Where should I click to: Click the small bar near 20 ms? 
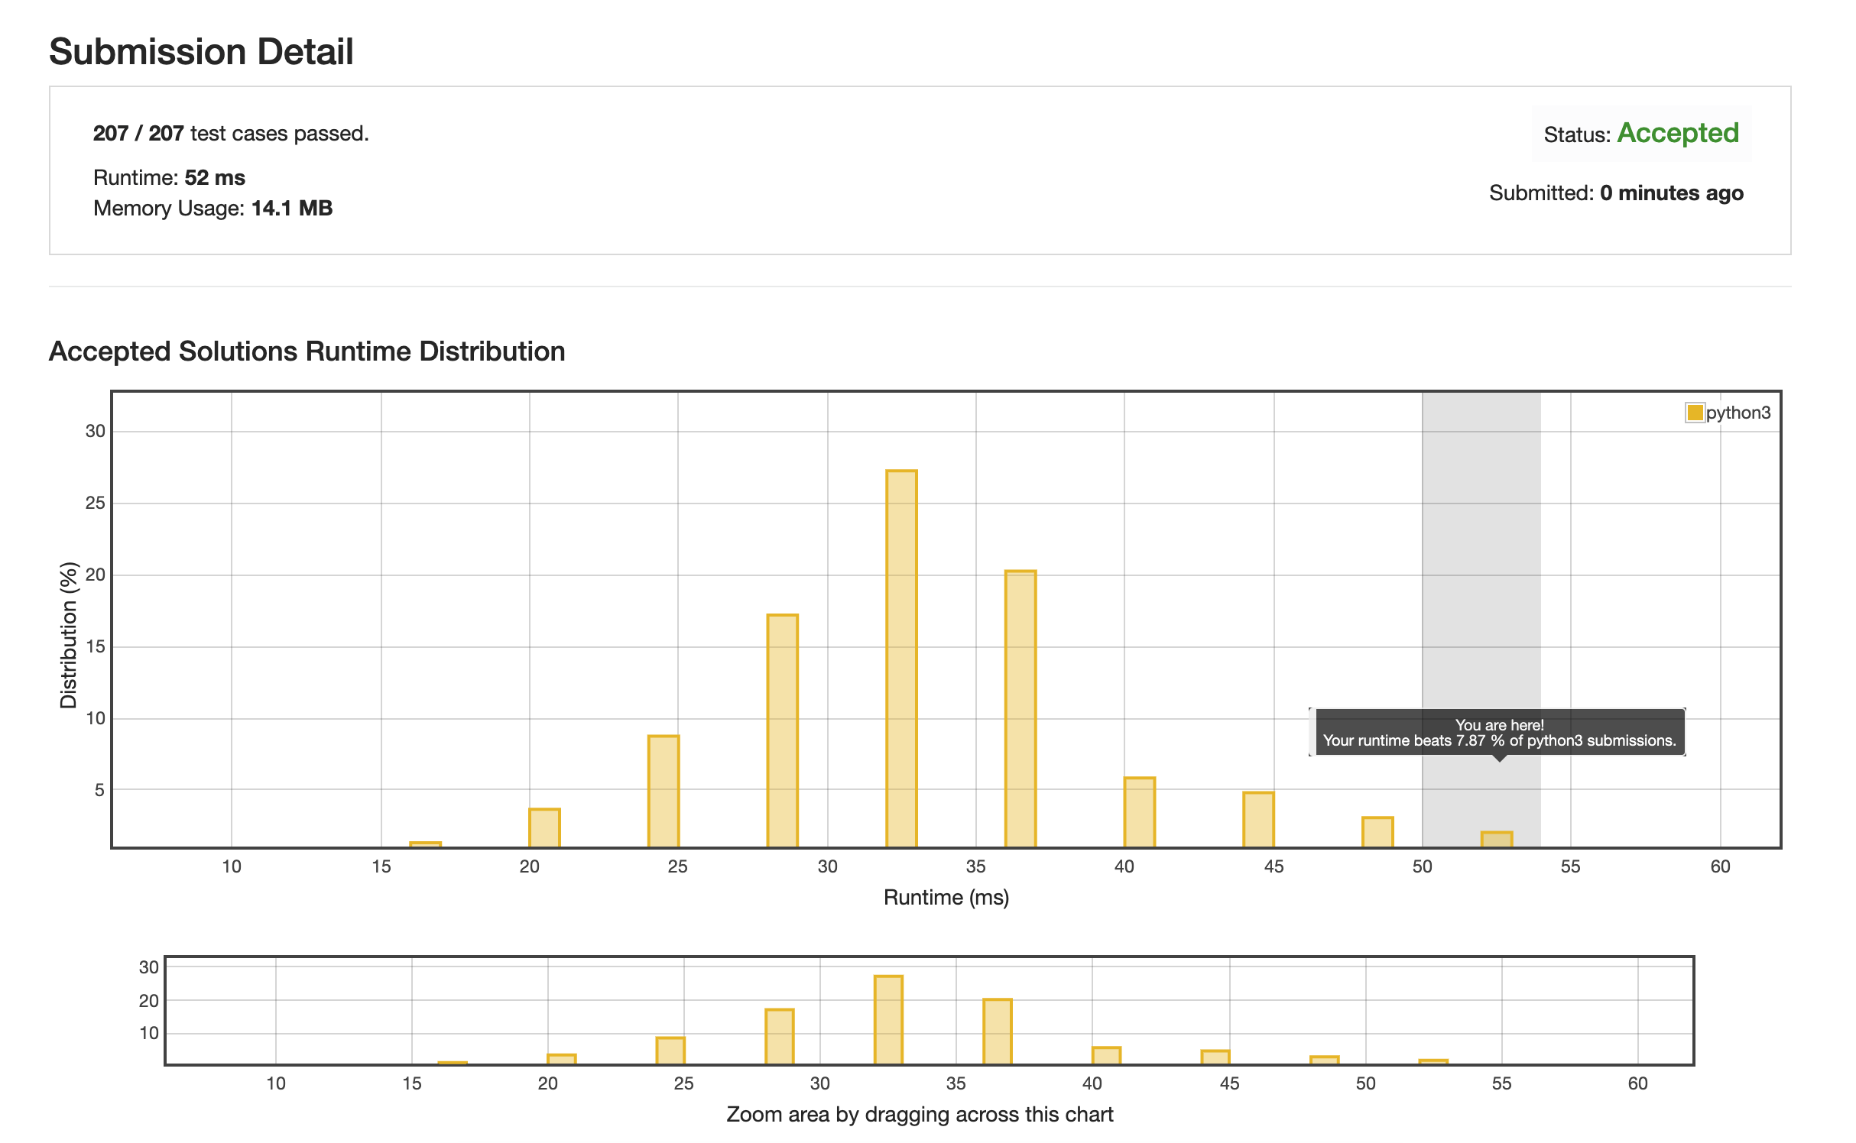[x=544, y=827]
